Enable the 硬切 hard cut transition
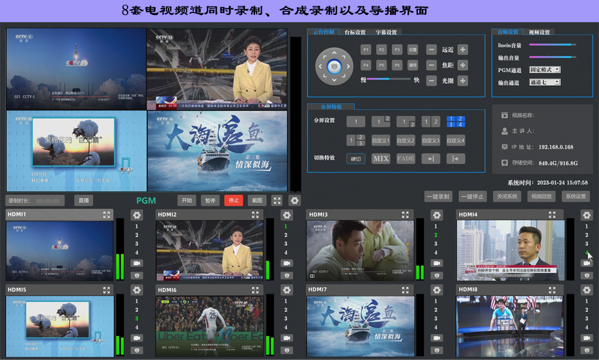Image resolution: width=599 pixels, height=360 pixels. tap(355, 159)
